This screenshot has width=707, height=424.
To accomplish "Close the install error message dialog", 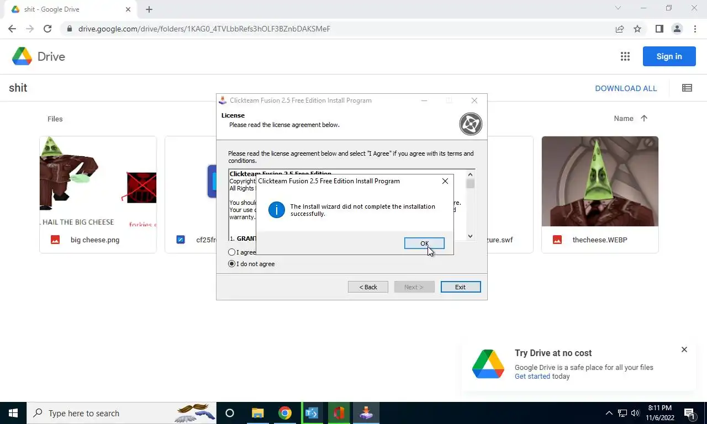I will click(445, 181).
